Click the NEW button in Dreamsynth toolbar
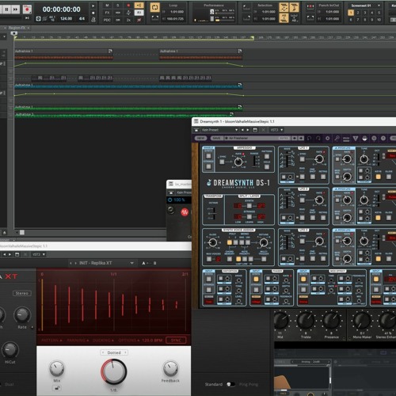This screenshot has width=396, height=396. pyautogui.click(x=200, y=138)
